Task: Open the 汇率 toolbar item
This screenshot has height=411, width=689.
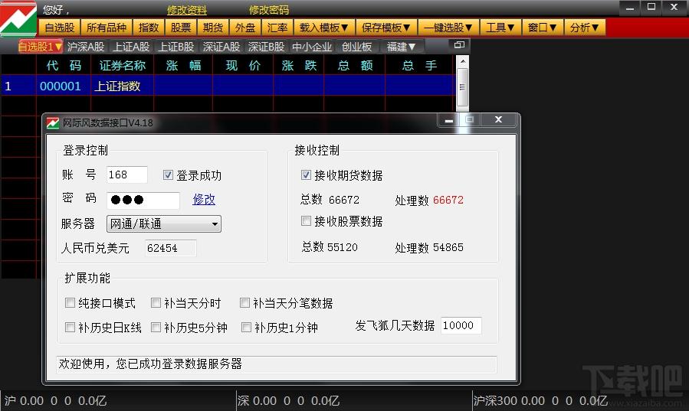Action: pyautogui.click(x=277, y=28)
